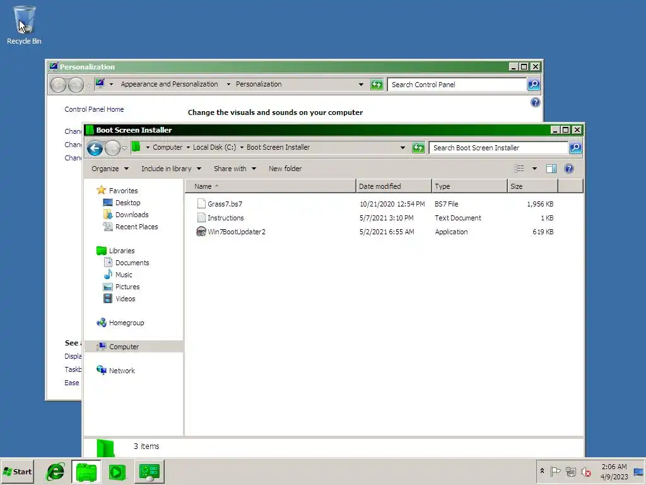Launch Internet Explorer from taskbar

coord(56,472)
